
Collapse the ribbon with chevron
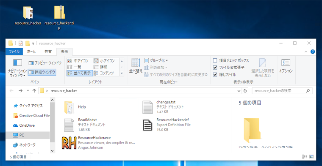(306, 52)
